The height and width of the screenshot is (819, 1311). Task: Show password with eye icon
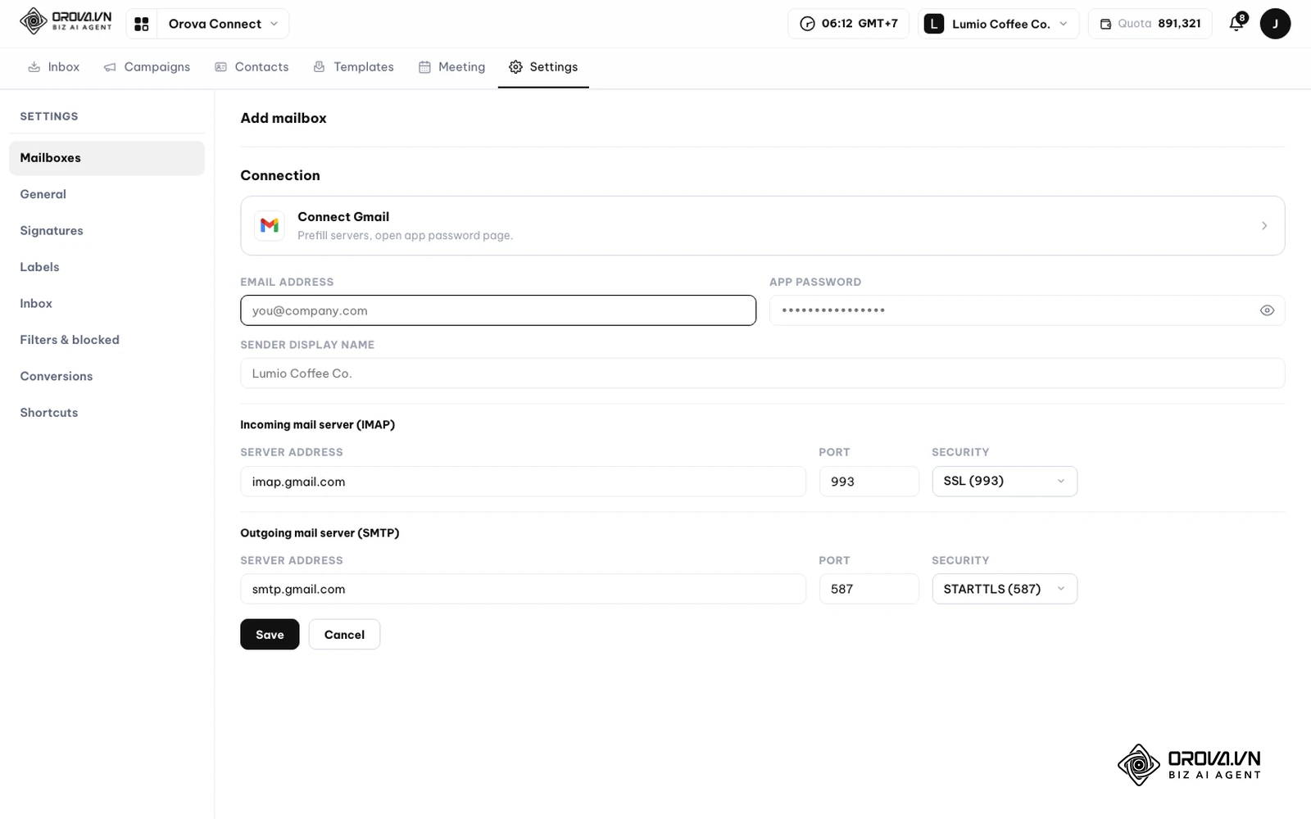[x=1267, y=310]
